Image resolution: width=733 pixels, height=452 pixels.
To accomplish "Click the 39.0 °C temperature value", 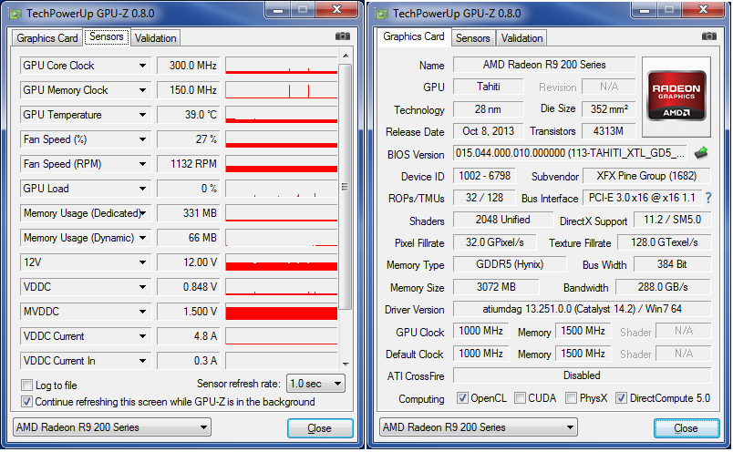I will pyautogui.click(x=188, y=115).
